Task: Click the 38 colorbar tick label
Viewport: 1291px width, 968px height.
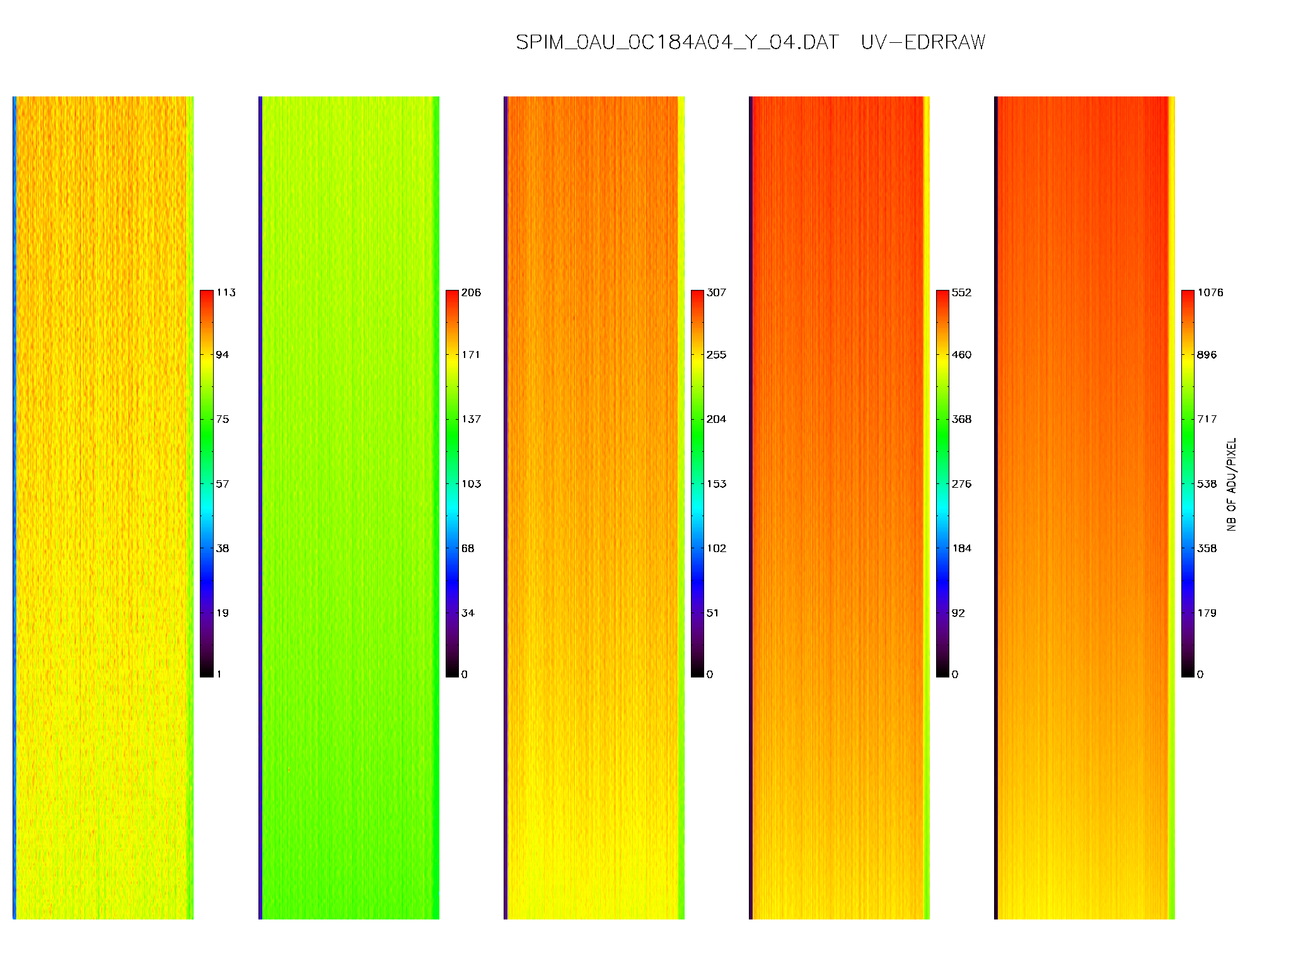Action: tap(223, 548)
